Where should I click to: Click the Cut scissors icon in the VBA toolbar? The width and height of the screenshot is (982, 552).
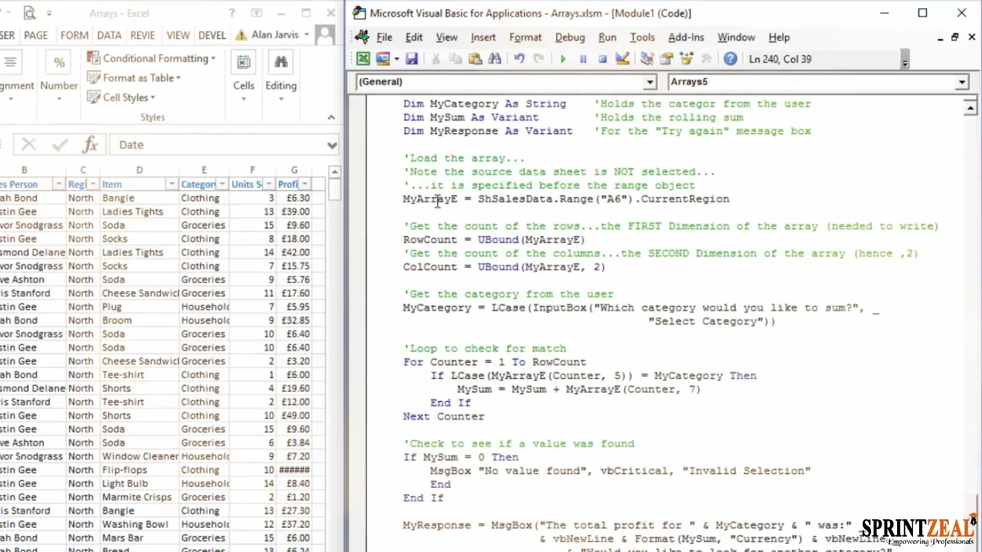(x=436, y=59)
